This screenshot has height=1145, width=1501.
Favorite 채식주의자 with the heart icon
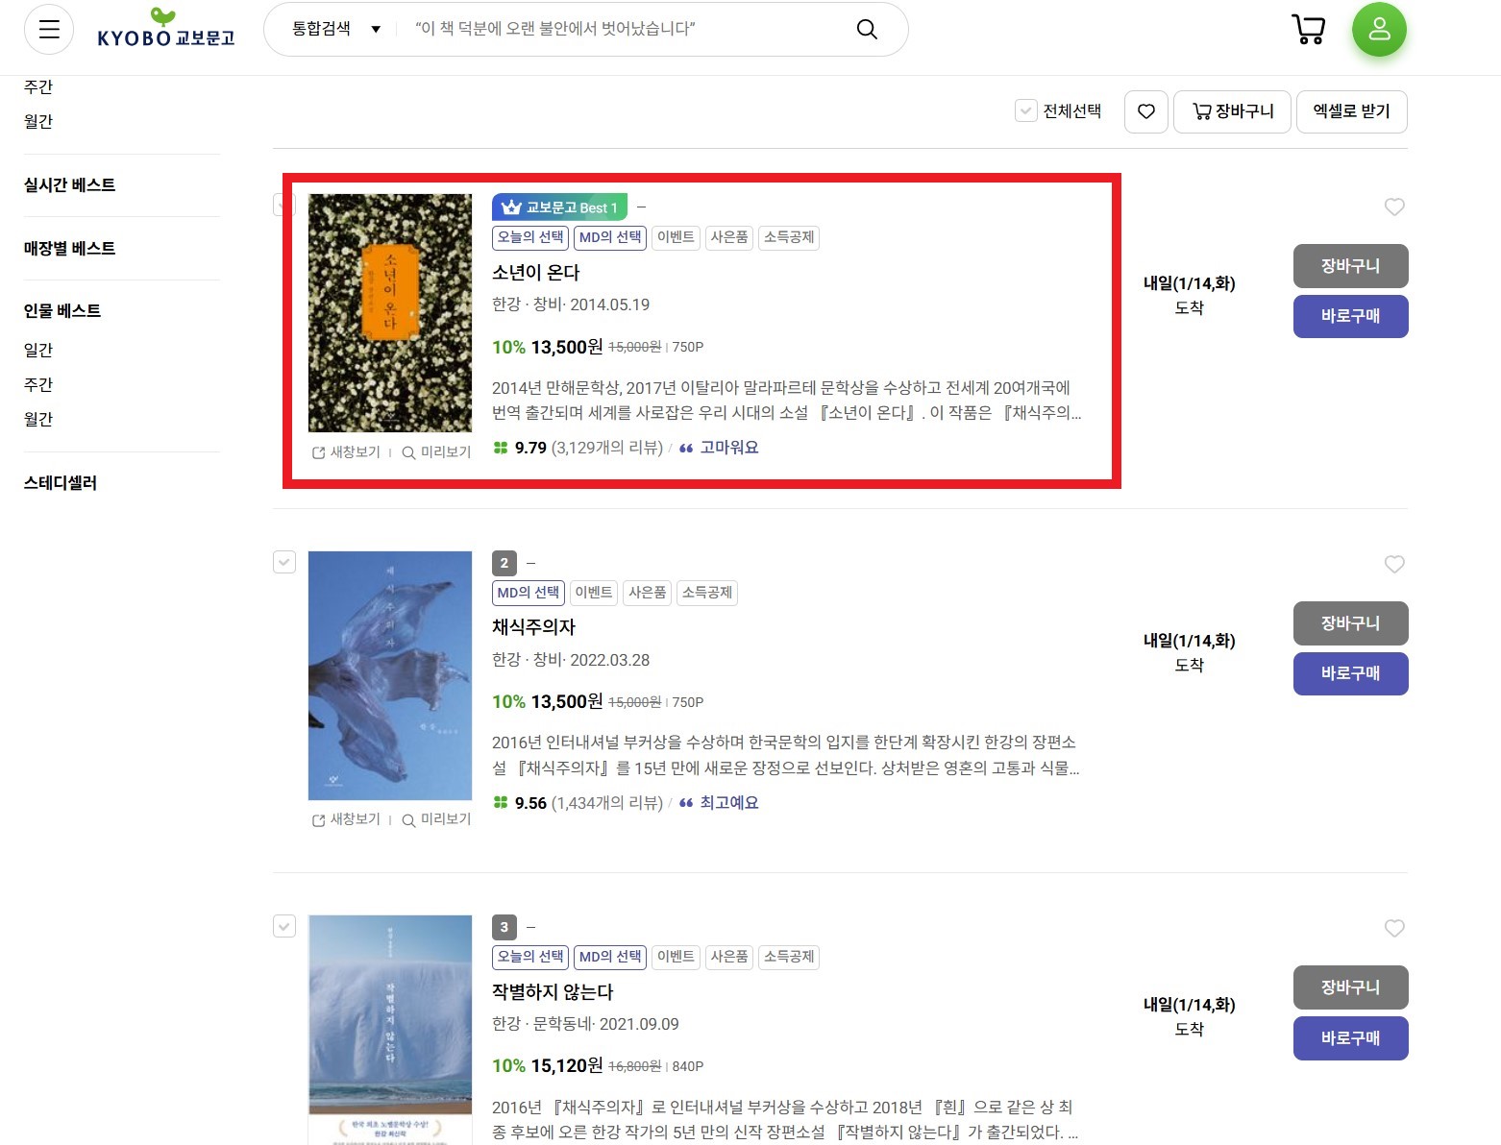tap(1394, 564)
